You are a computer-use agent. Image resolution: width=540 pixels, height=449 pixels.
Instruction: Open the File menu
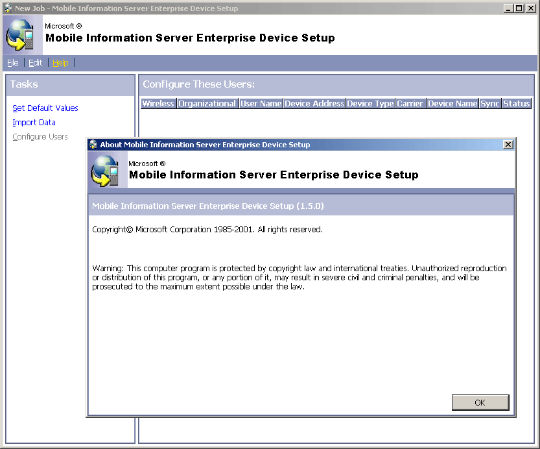(13, 63)
